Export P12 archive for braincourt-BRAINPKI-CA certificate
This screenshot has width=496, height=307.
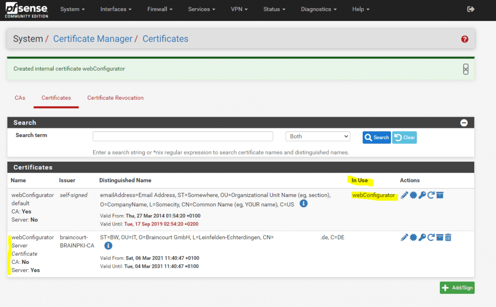point(440,237)
